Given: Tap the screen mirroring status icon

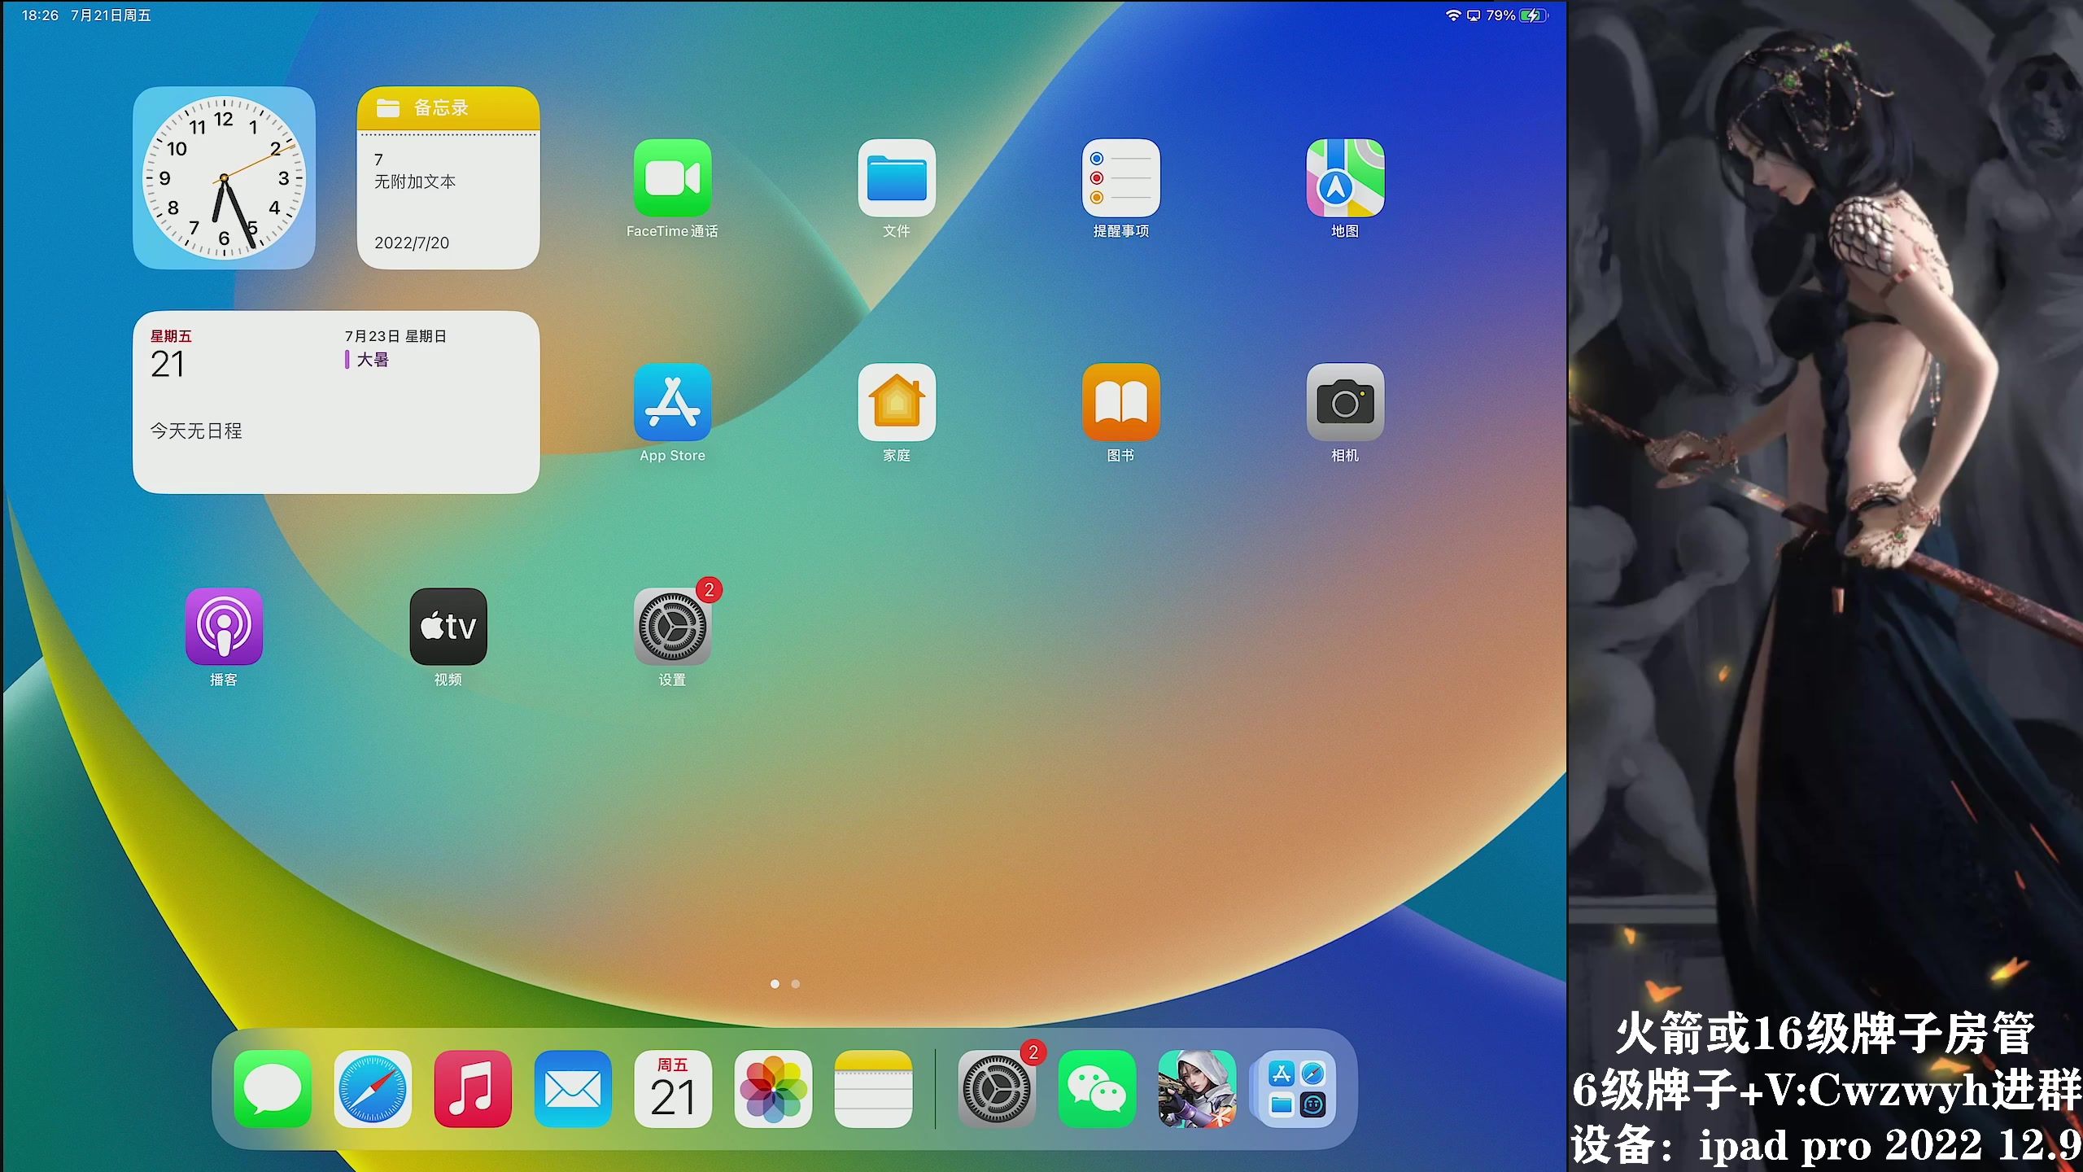Looking at the screenshot, I should point(1474,15).
